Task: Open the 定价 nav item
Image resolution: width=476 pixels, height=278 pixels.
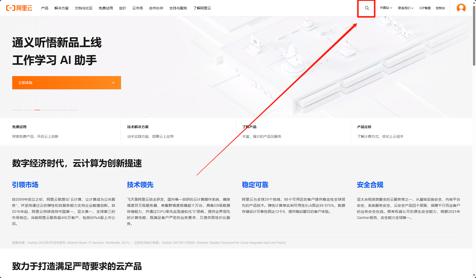Action: [x=123, y=8]
